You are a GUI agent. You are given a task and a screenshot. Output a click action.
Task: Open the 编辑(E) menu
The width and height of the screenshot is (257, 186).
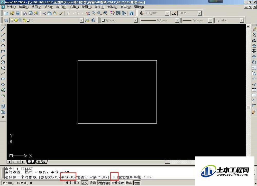tap(24, 7)
